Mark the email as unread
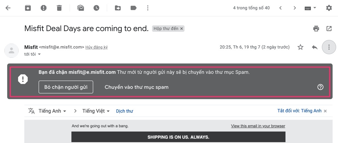This screenshot has height=143, width=338. point(80,8)
